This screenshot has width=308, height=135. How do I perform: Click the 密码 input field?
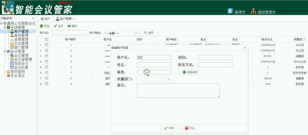click(x=215, y=57)
